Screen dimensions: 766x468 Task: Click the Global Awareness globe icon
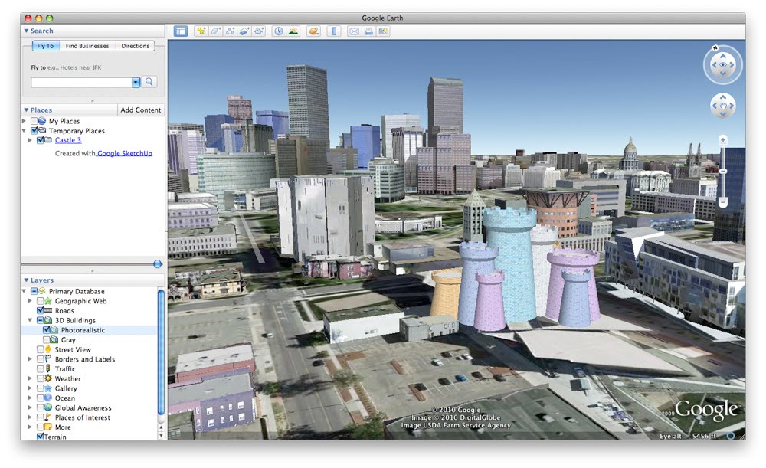click(47, 407)
